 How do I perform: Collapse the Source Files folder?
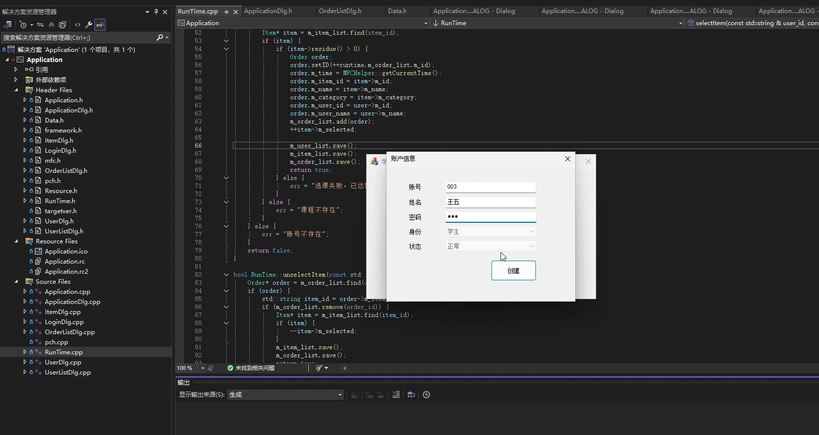pos(16,281)
